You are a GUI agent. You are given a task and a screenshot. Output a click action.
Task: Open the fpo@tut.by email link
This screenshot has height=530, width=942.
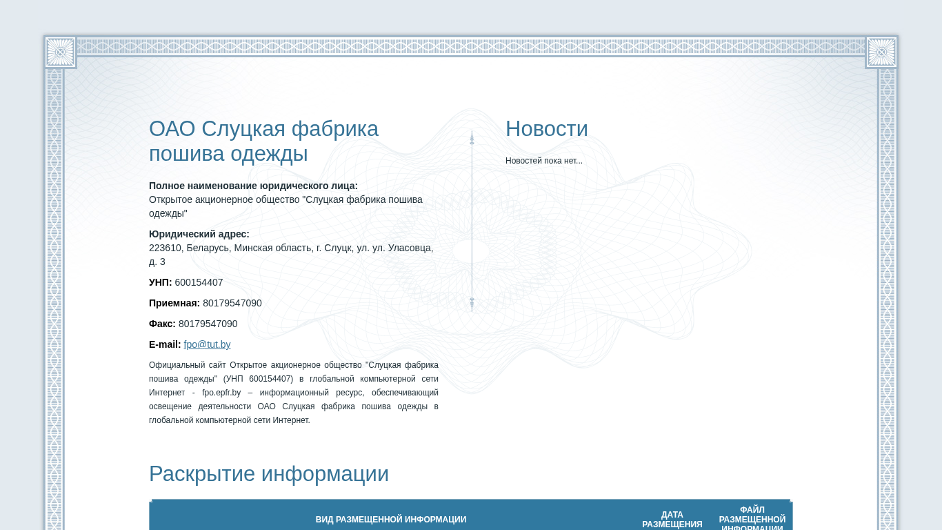(207, 344)
